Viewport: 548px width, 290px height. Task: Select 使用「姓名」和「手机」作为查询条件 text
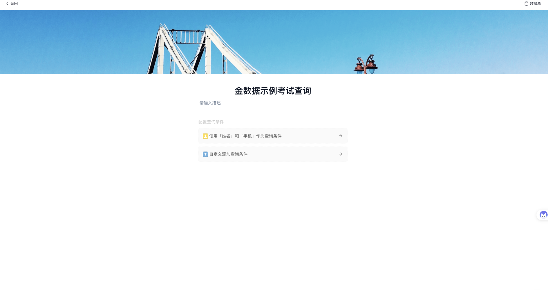pos(245,136)
